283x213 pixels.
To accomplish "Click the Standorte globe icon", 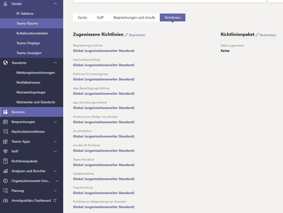I will 5,63.
